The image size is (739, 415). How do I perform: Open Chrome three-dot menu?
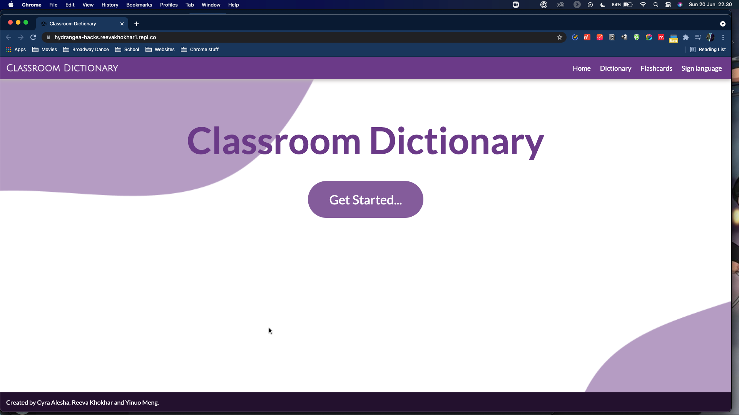click(723, 37)
